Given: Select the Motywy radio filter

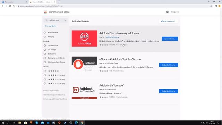Looking at the screenshot, I should click(45, 37).
